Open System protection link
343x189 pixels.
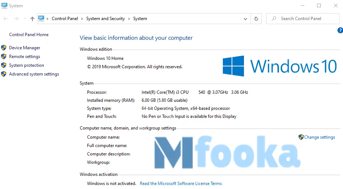click(27, 65)
